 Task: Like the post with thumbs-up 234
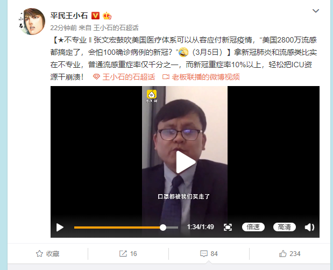click(x=289, y=254)
